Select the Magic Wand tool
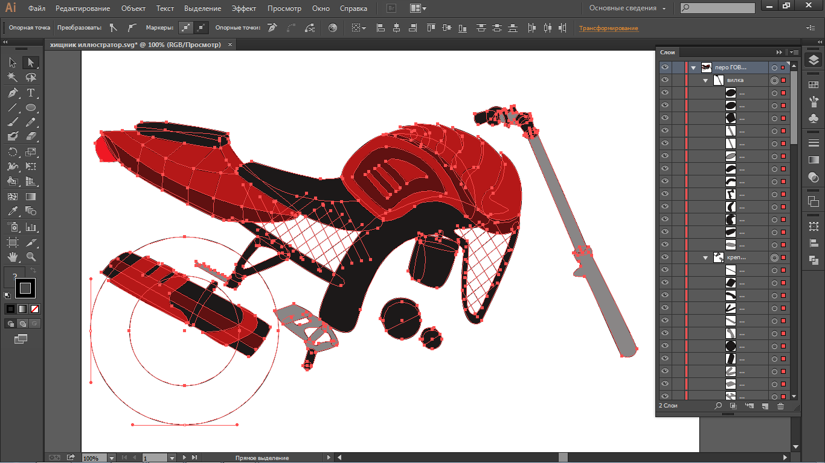Screen dimensions: 825x463 tap(13, 77)
